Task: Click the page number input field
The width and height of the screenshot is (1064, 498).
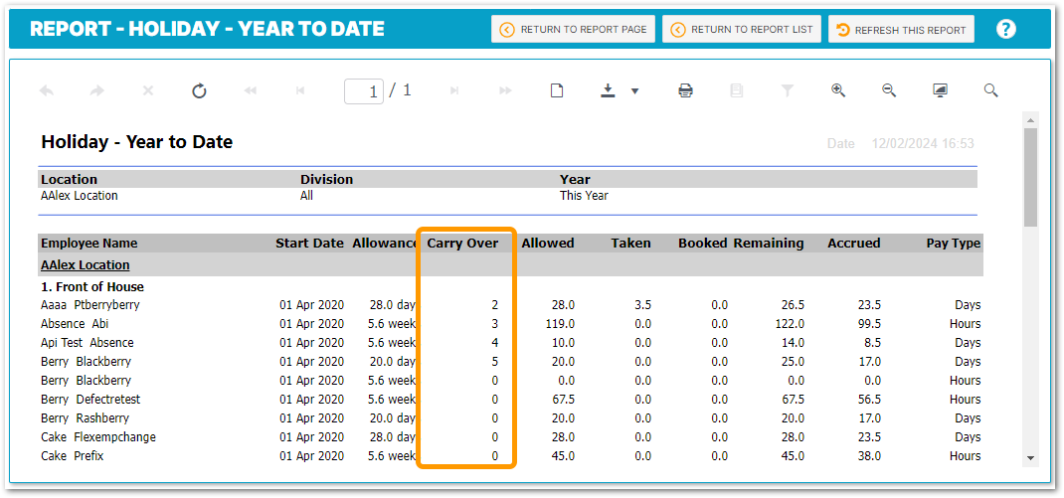Action: point(364,90)
